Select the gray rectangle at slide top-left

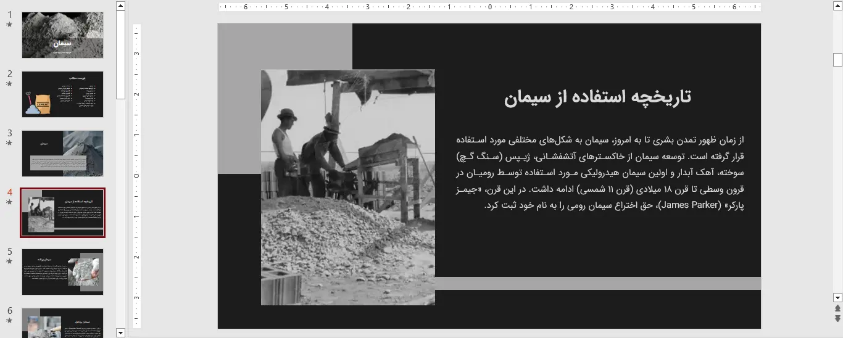[285, 99]
